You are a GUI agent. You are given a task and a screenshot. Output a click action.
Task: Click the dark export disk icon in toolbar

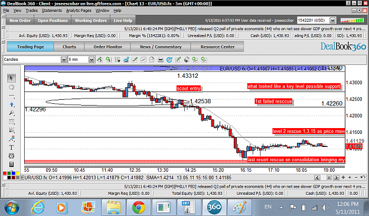tap(187, 60)
